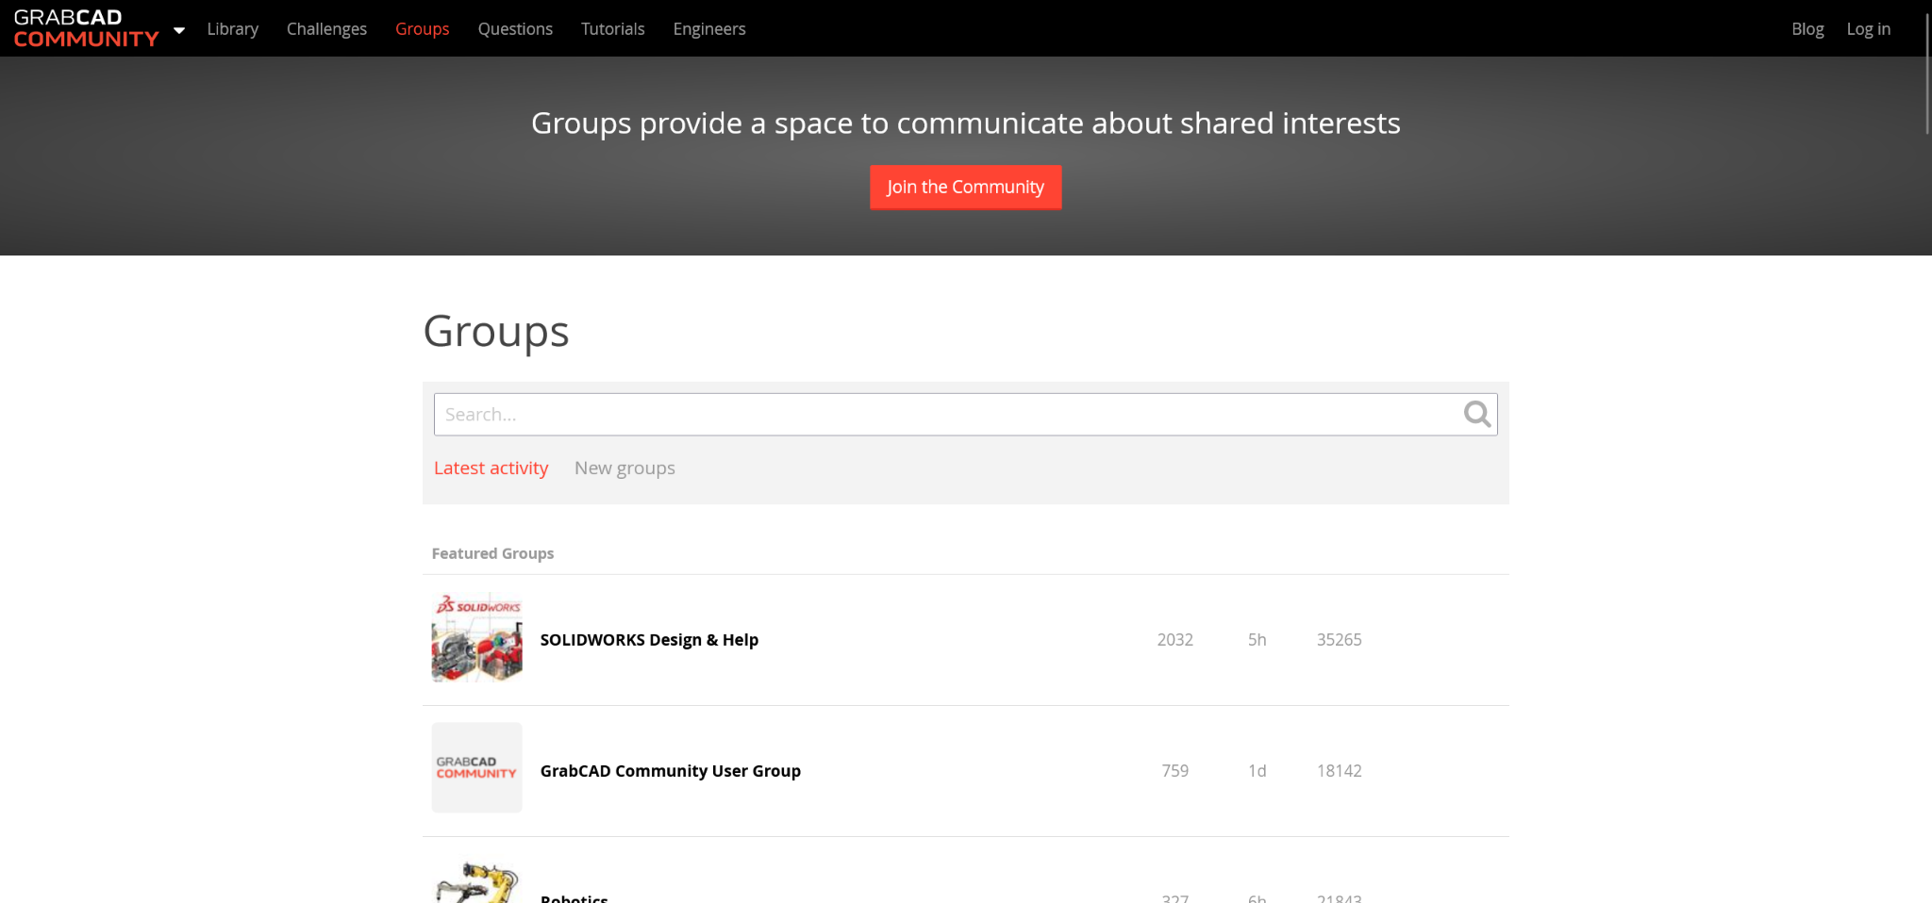1932x903 pixels.
Task: Open SOLIDWORKS Design & Help group
Action: pyautogui.click(x=649, y=639)
